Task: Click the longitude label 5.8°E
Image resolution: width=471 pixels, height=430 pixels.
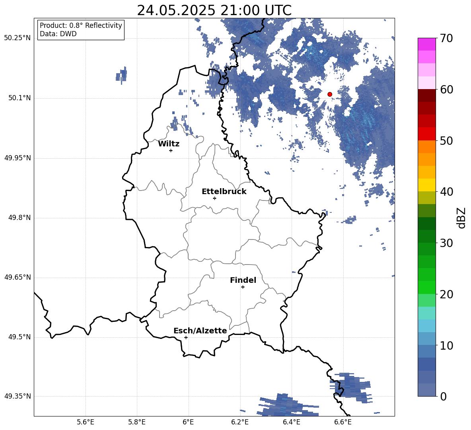Action: coord(137,422)
